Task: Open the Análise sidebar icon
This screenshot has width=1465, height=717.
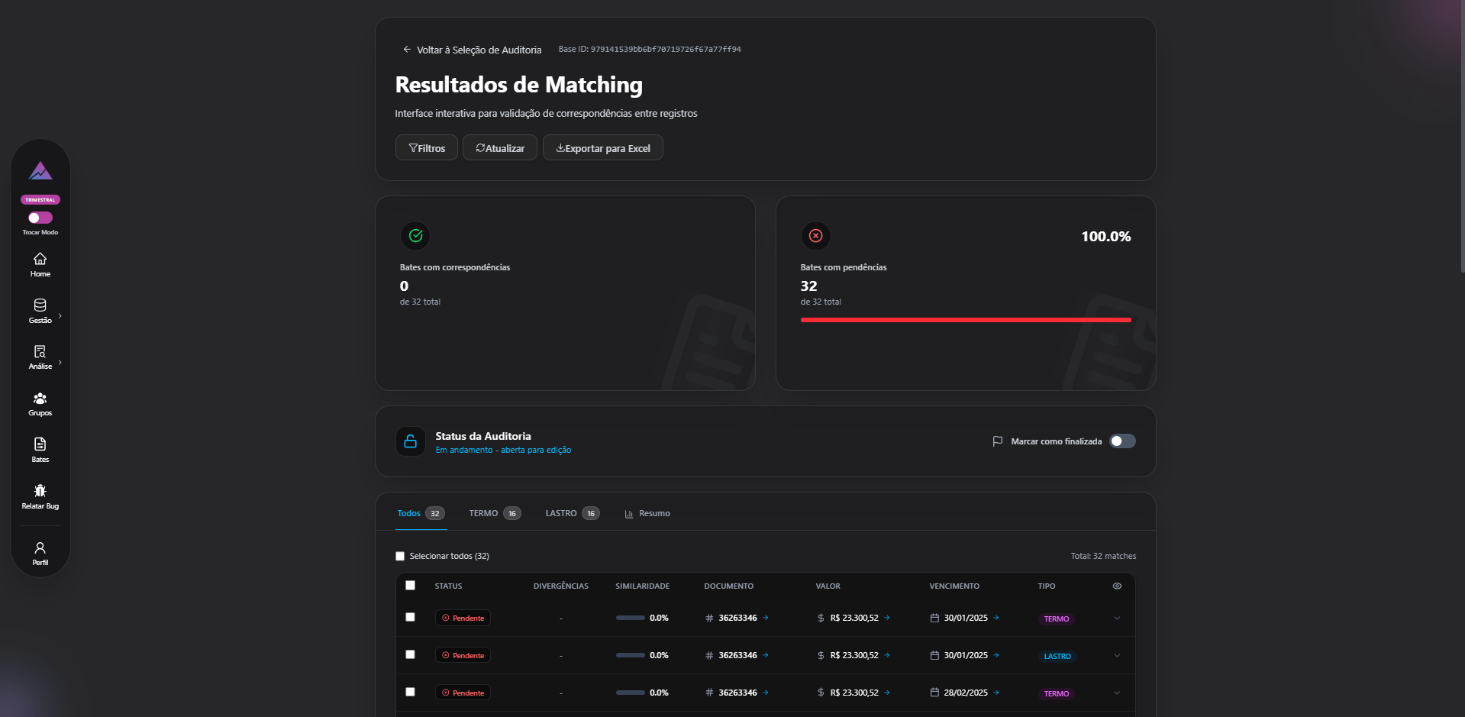Action: click(x=40, y=351)
